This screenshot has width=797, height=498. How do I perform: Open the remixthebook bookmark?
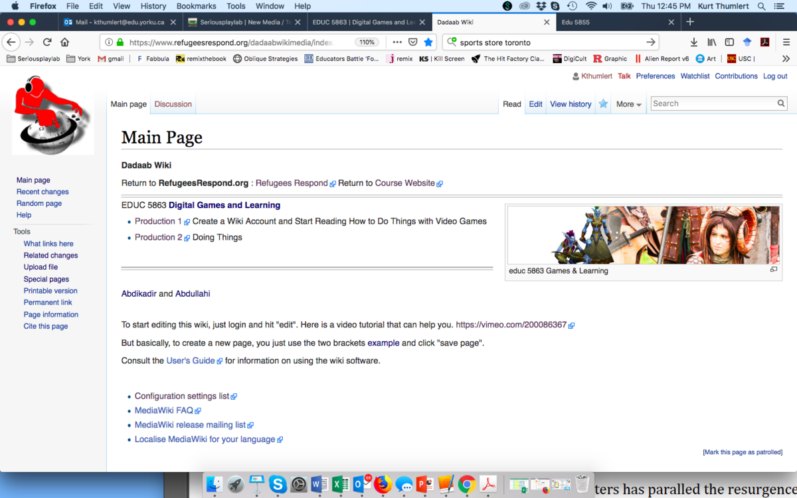[201, 58]
